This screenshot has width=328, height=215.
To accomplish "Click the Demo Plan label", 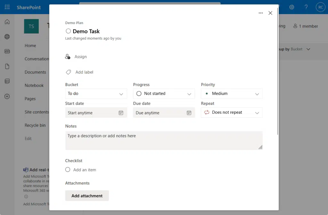I will pyautogui.click(x=74, y=23).
